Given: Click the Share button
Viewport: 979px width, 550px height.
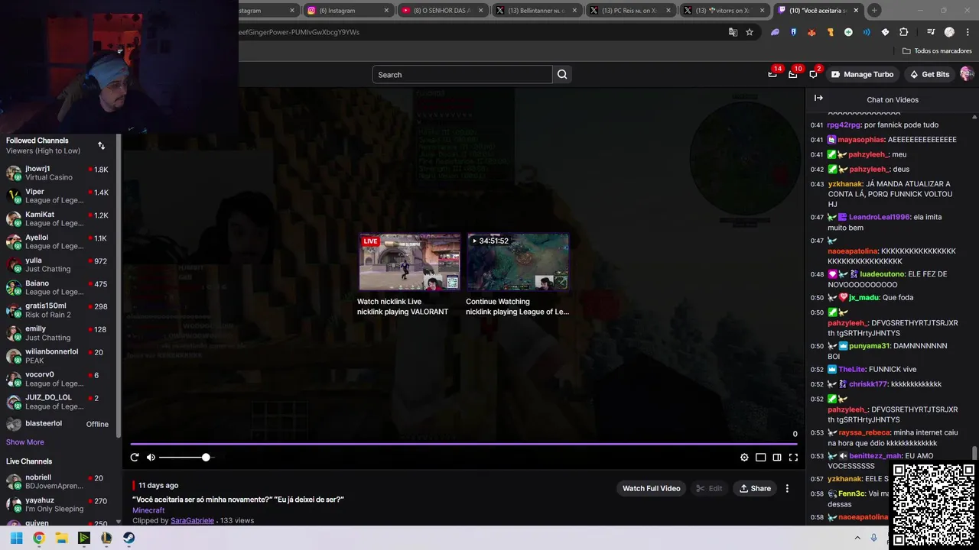Looking at the screenshot, I should tap(754, 488).
